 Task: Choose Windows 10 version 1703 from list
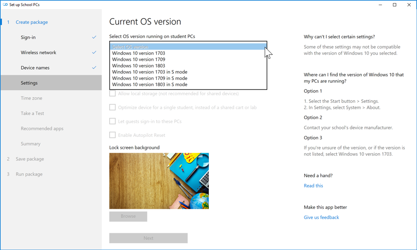pyautogui.click(x=139, y=53)
